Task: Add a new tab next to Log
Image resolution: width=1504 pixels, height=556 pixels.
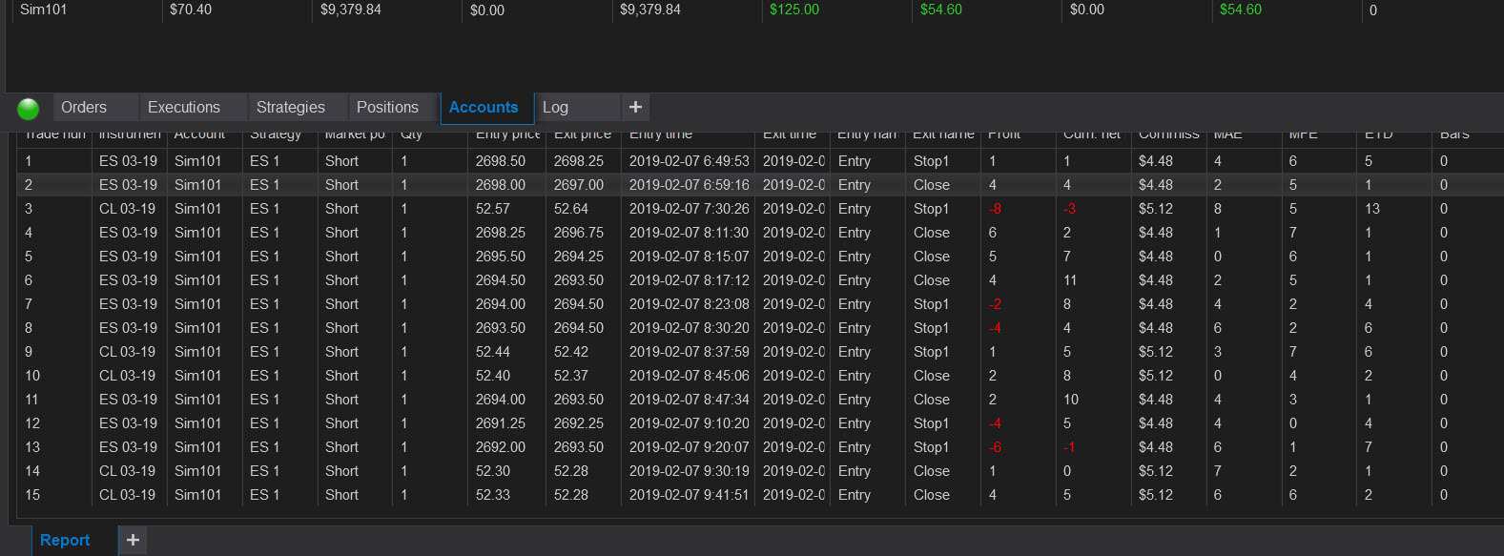Action: [635, 107]
